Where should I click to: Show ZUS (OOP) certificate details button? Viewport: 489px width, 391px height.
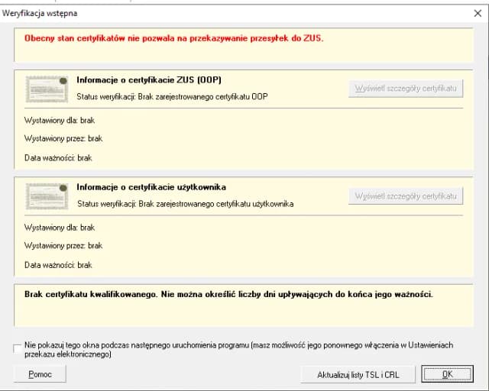pyautogui.click(x=406, y=89)
